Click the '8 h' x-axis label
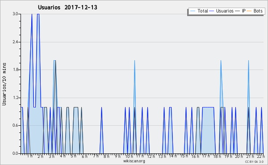 106,156
